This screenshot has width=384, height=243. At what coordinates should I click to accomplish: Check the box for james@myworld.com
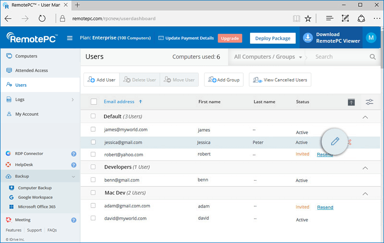click(94, 129)
